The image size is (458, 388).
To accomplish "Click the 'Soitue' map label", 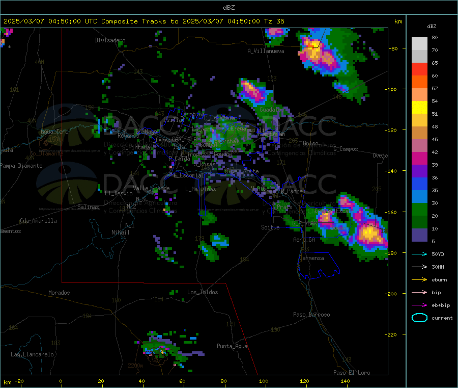I will [270, 227].
